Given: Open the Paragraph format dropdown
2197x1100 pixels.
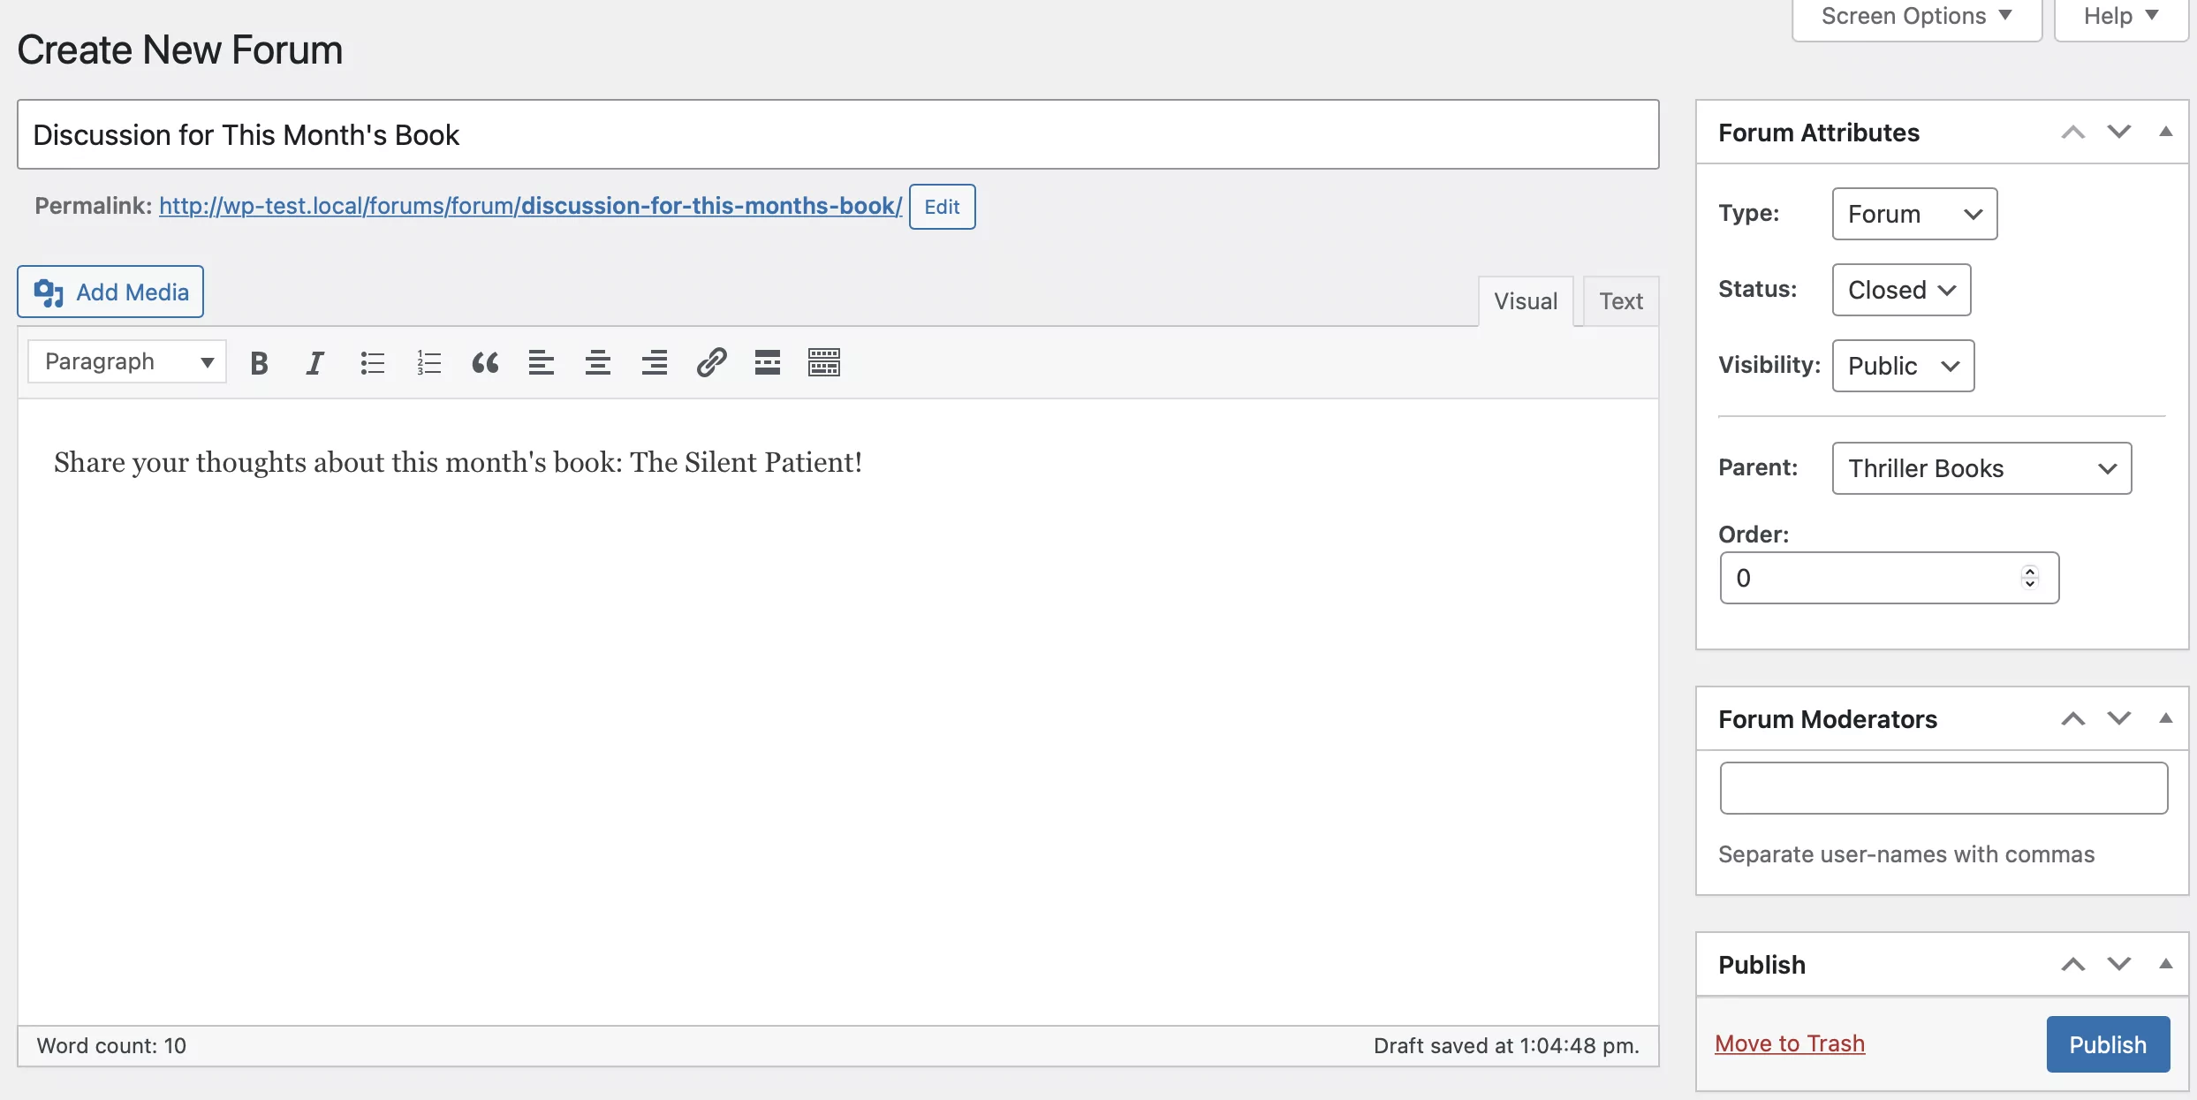Looking at the screenshot, I should 127,361.
